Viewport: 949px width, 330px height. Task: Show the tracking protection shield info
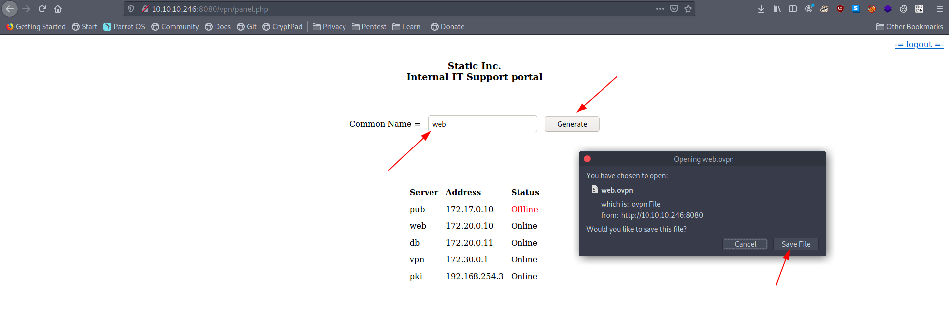pos(131,9)
